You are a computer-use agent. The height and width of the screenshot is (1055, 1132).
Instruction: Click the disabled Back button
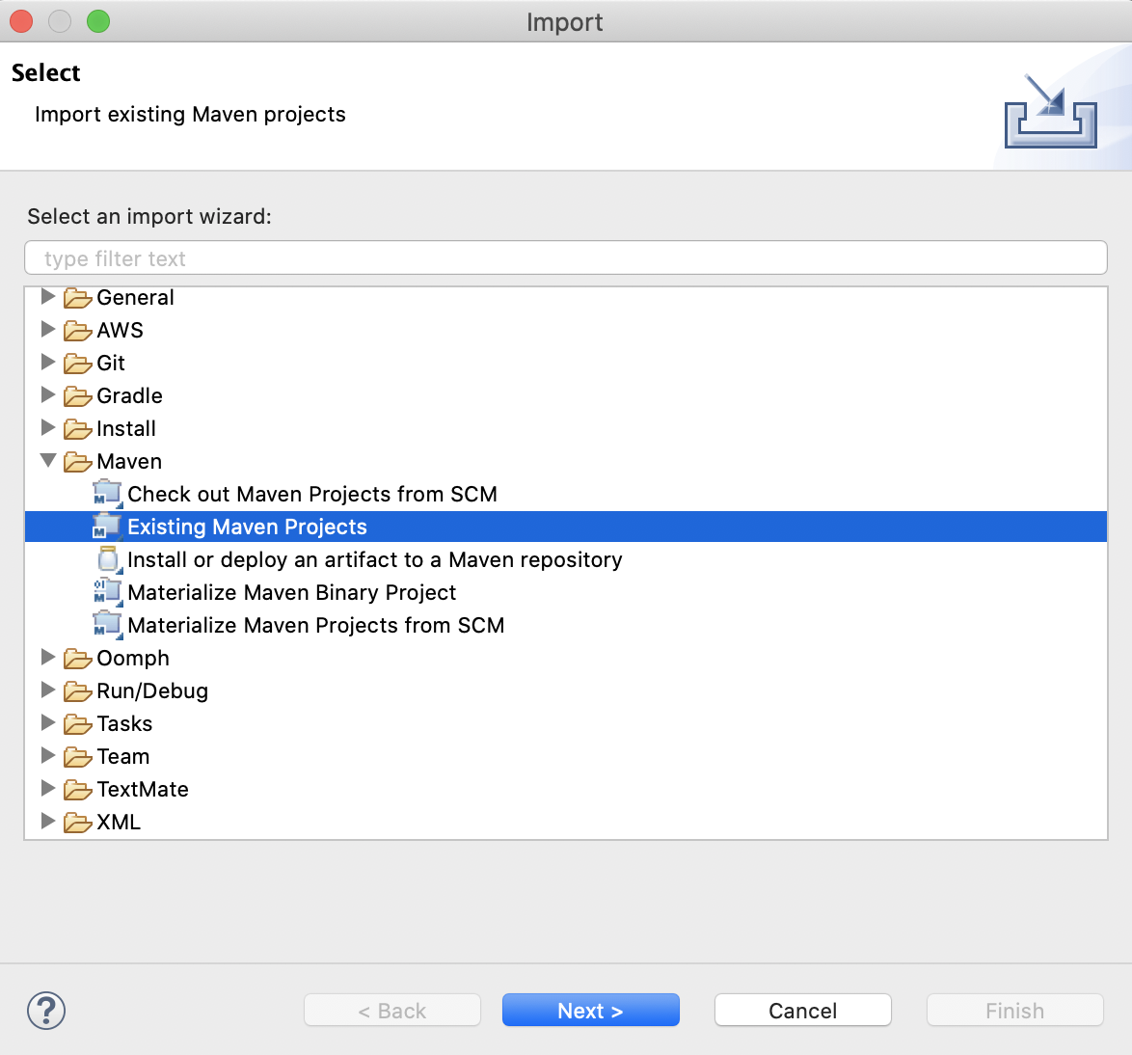[x=392, y=1011]
